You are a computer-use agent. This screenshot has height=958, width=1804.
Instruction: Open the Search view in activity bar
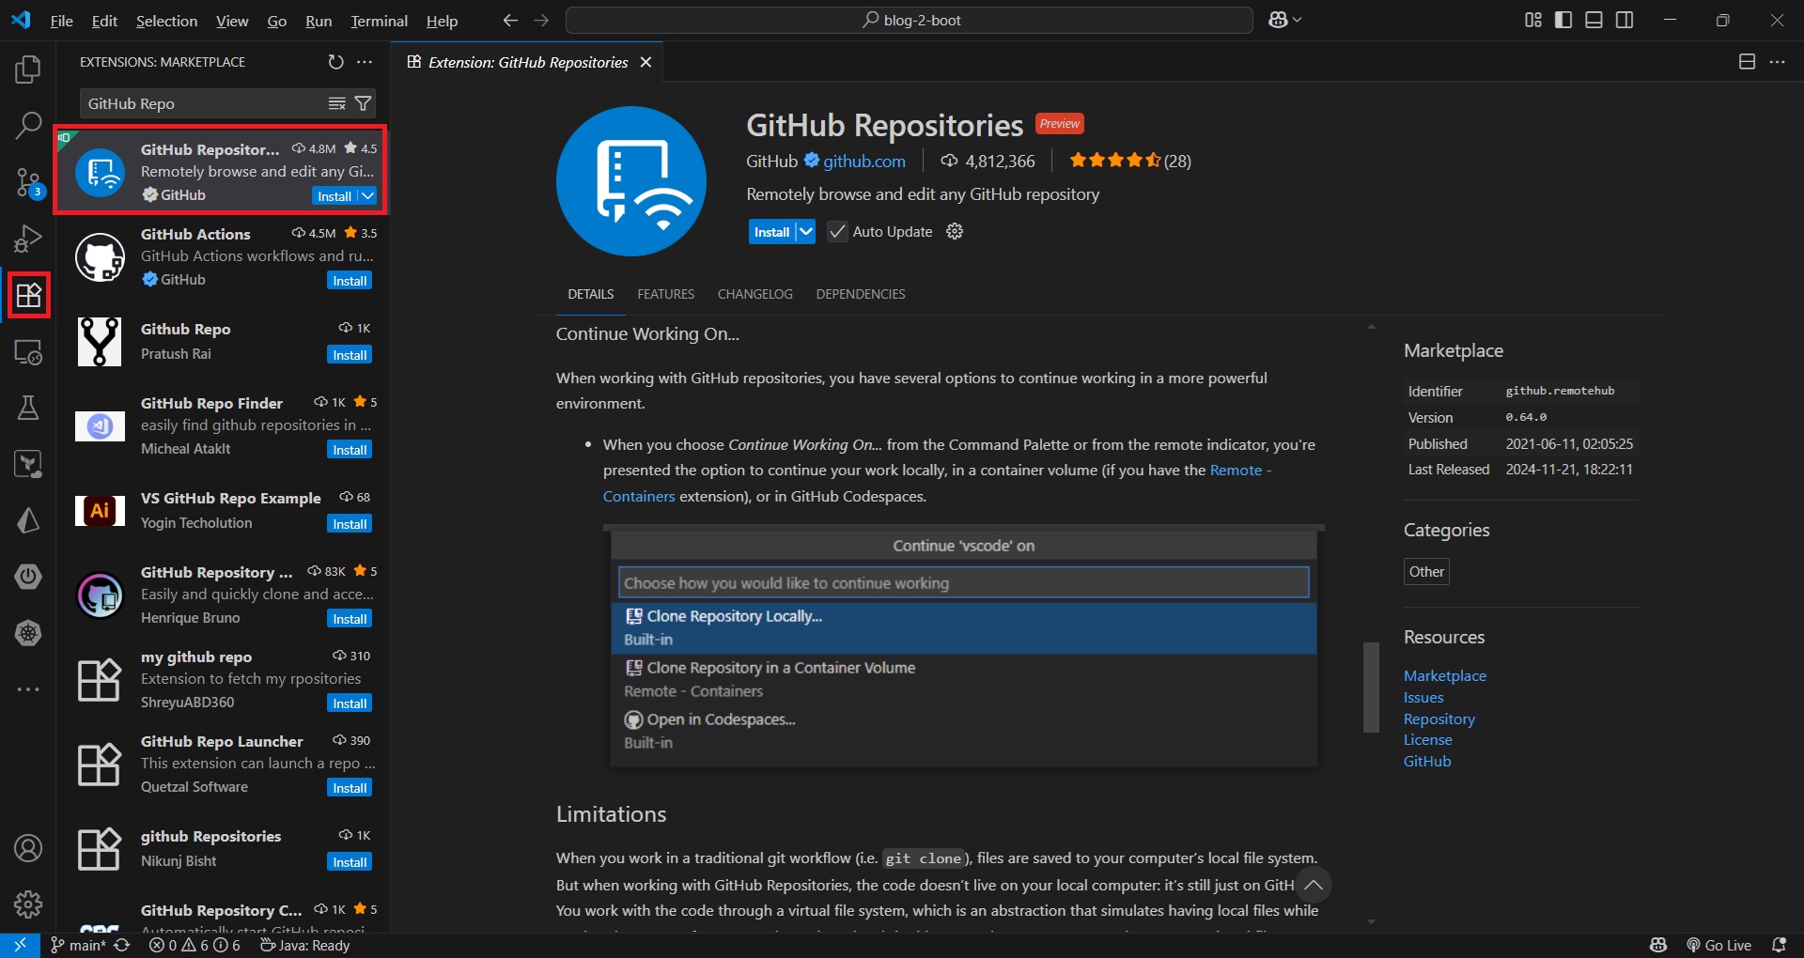28,125
